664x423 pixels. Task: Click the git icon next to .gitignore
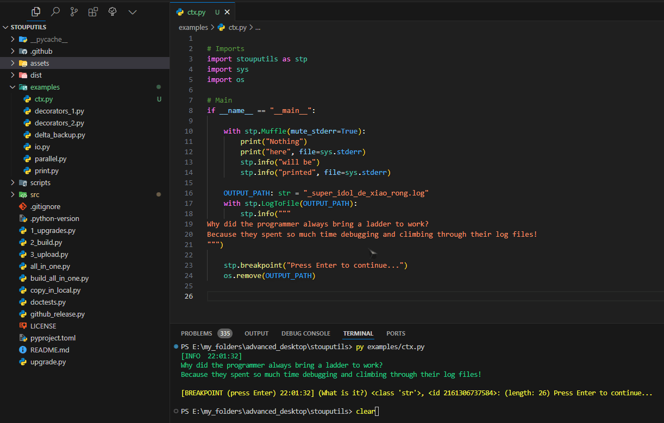pos(23,206)
